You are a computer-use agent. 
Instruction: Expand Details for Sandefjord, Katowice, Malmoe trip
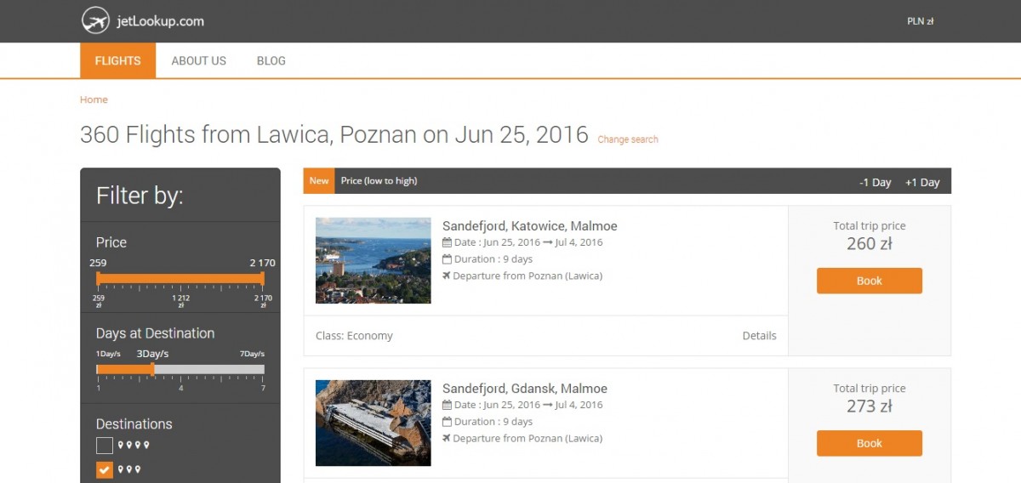point(759,336)
